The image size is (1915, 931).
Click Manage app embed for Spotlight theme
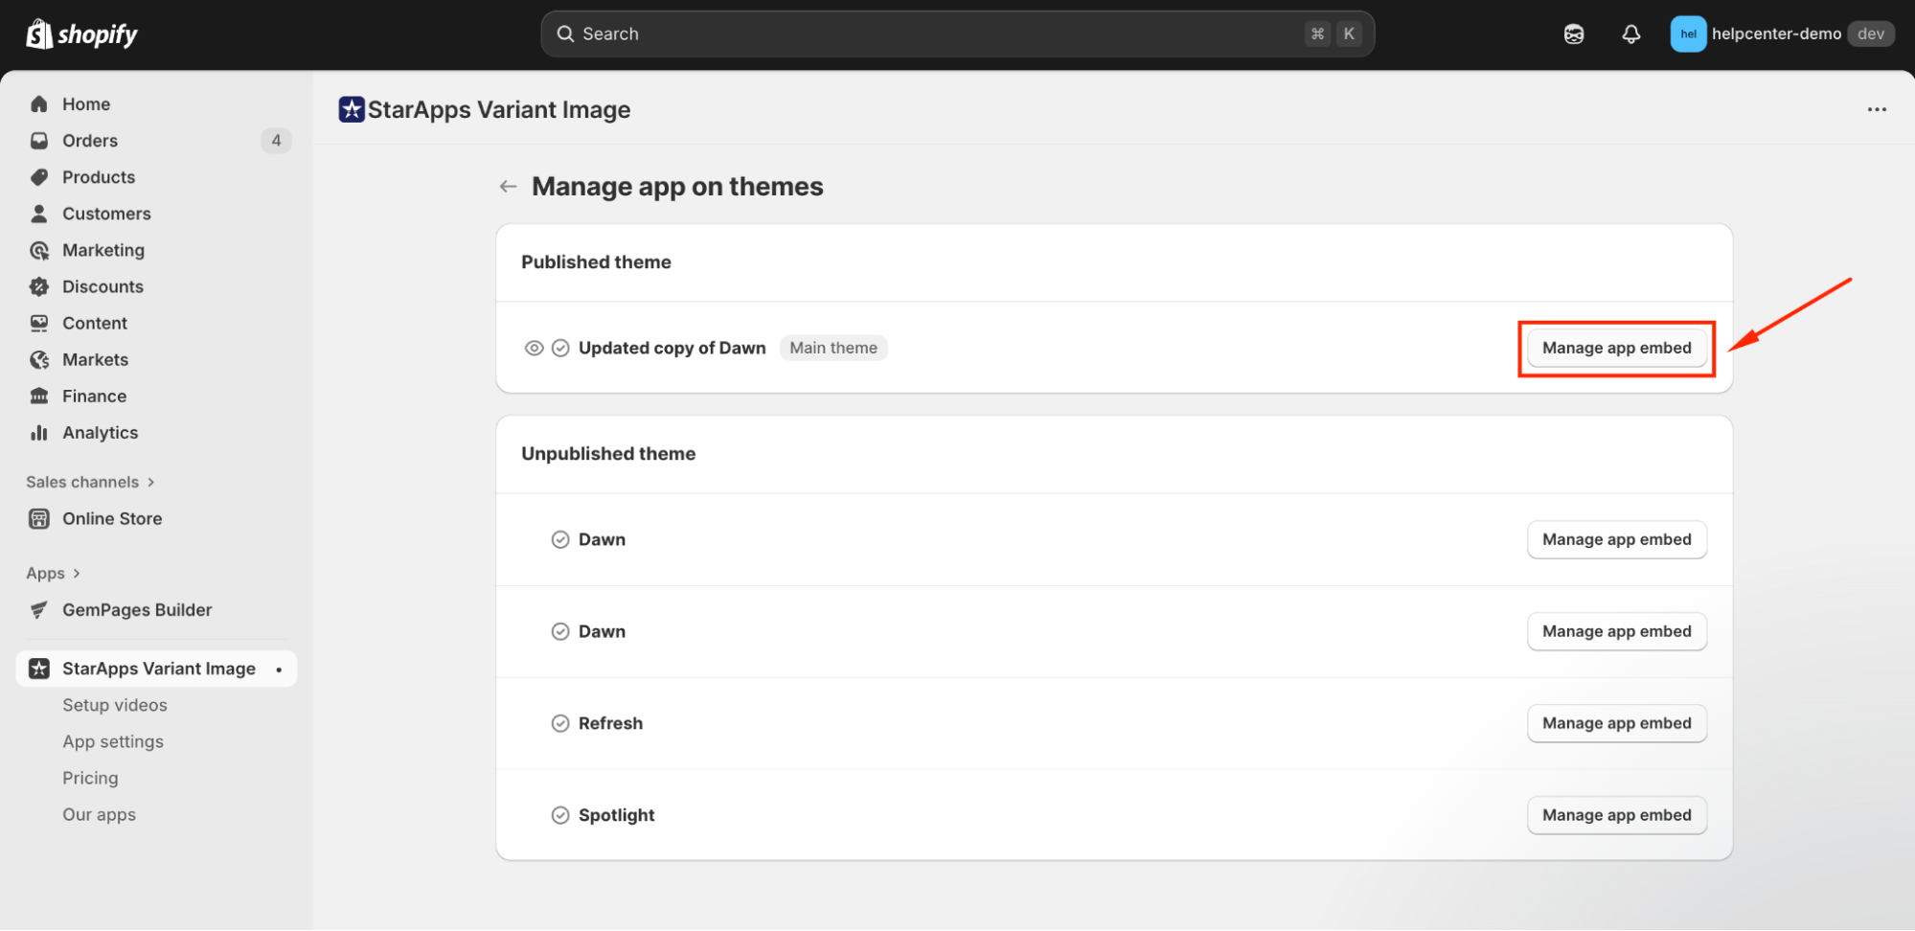click(1616, 814)
